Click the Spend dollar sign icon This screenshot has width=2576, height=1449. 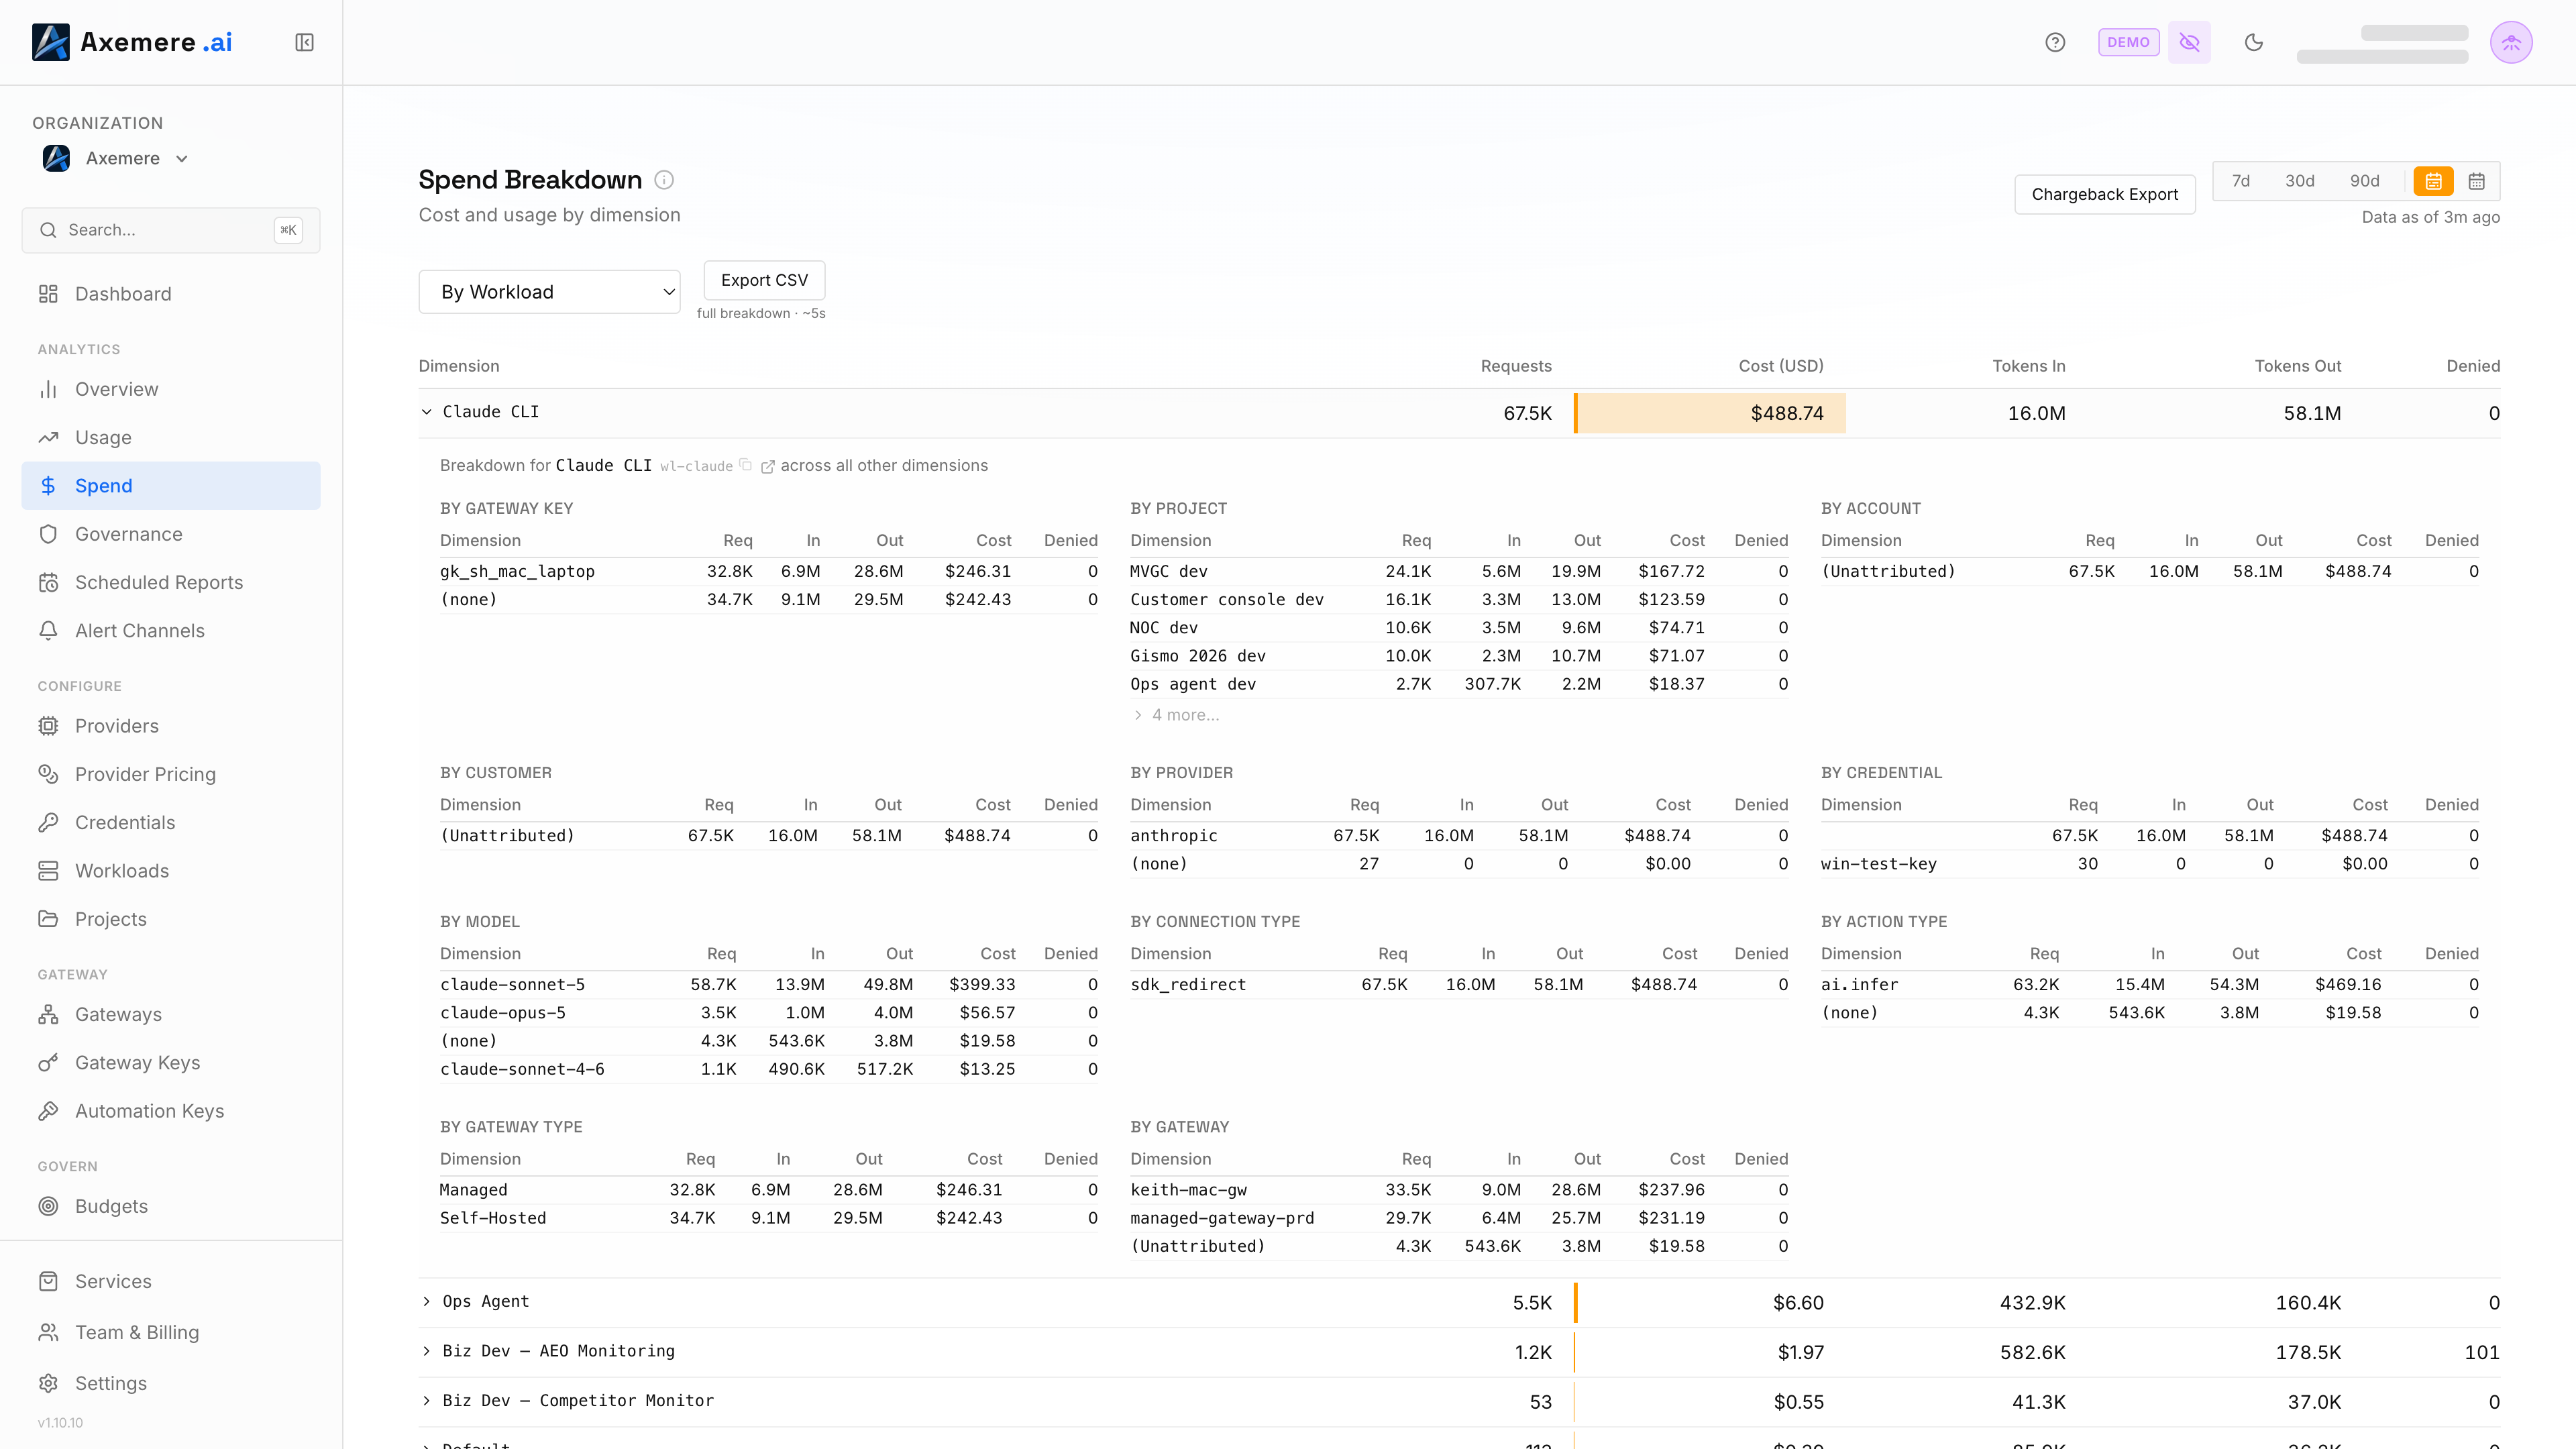tap(48, 486)
